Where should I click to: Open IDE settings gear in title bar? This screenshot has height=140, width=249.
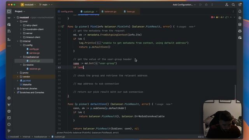240,5
